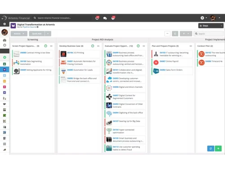Click the collapse minus view button
225x169 pixels.
click(167, 34)
